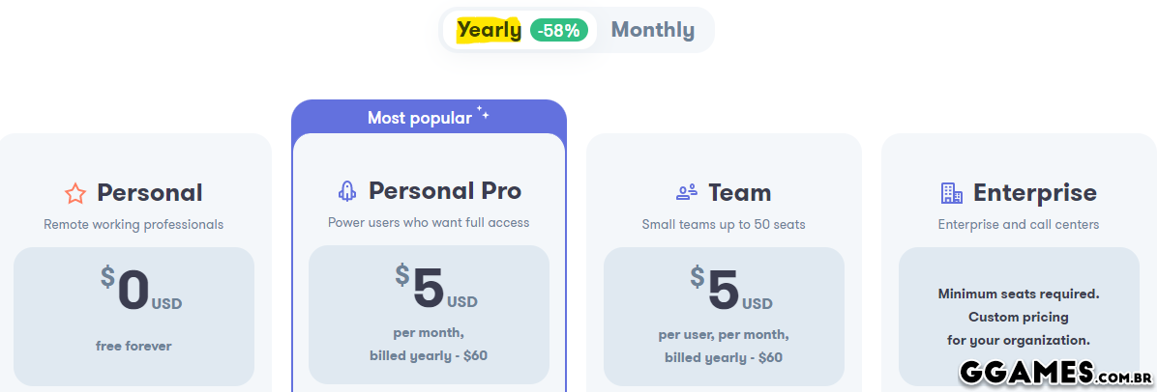Switch billing to Yearly
The image size is (1158, 392).
point(490,30)
